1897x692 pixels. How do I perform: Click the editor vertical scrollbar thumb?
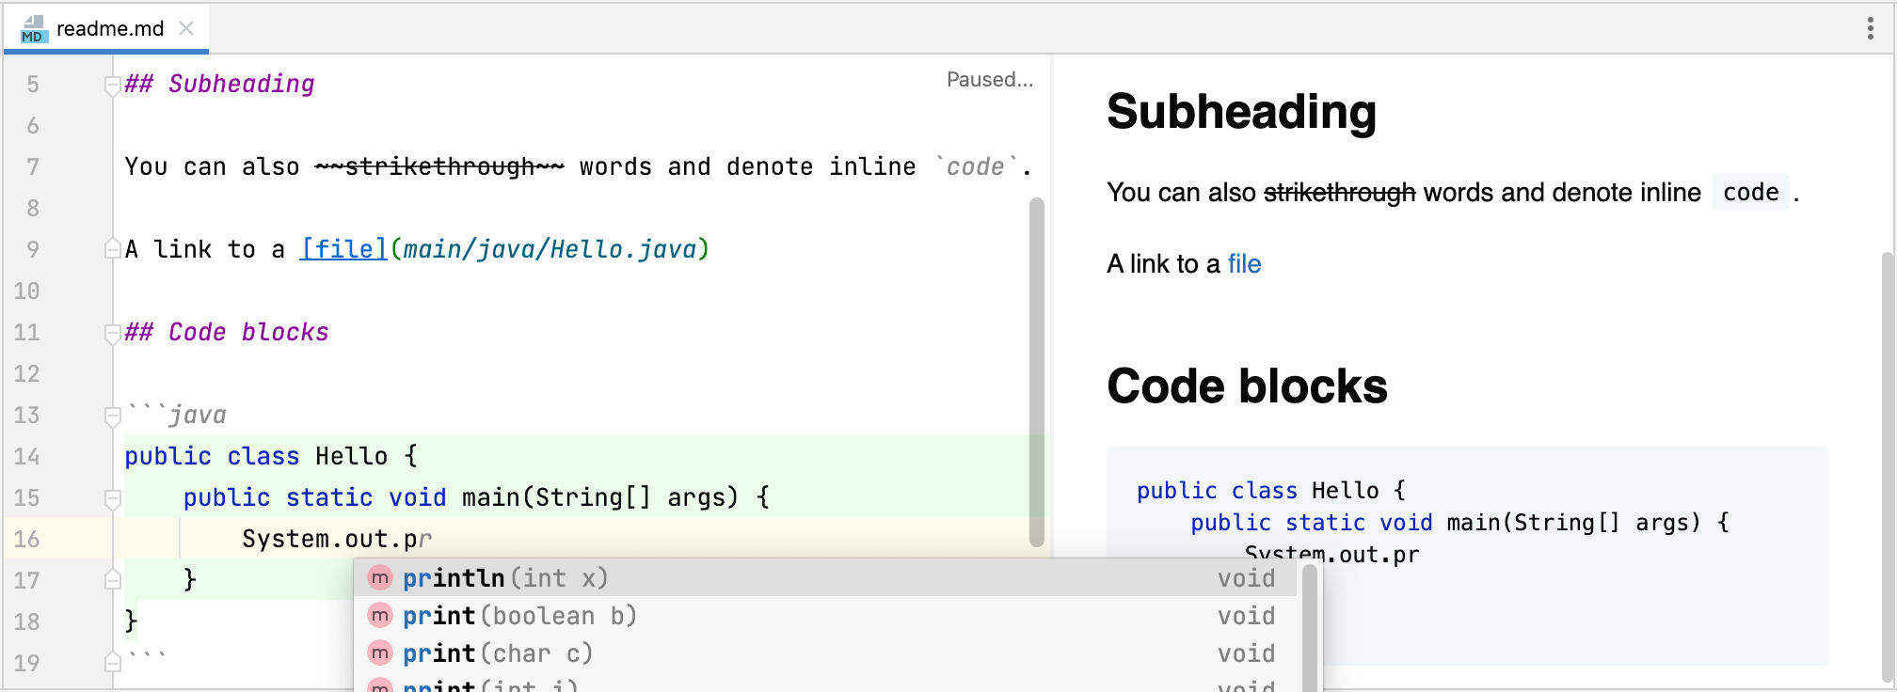pos(1037,371)
